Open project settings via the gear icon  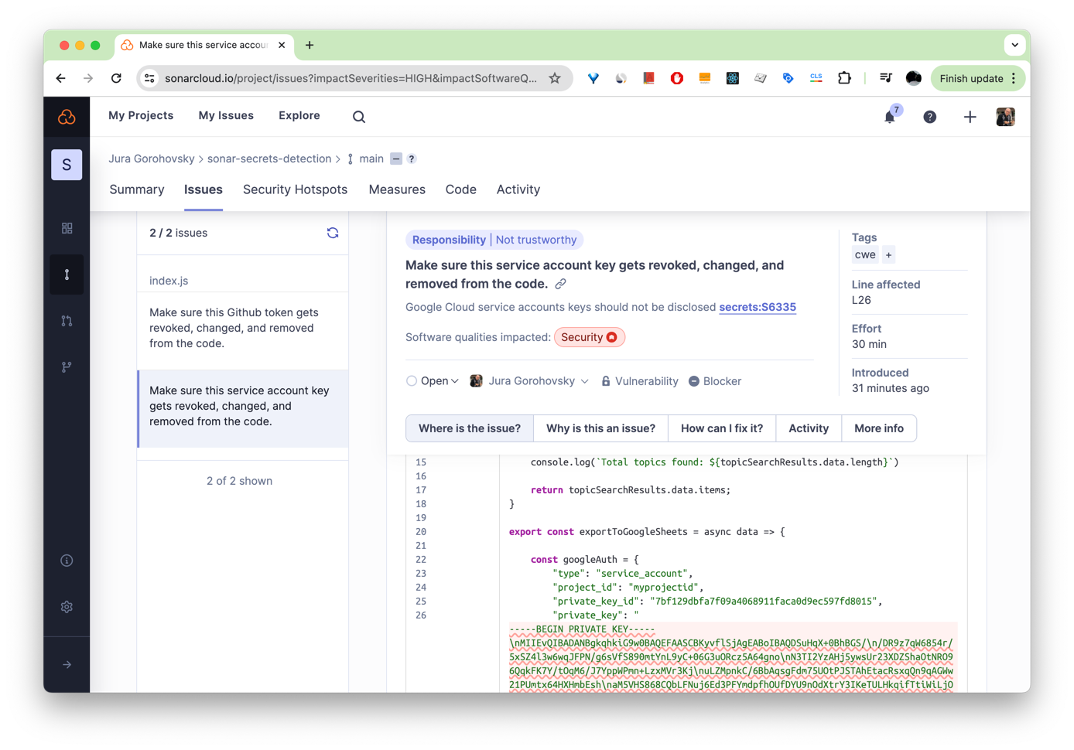pos(67,606)
